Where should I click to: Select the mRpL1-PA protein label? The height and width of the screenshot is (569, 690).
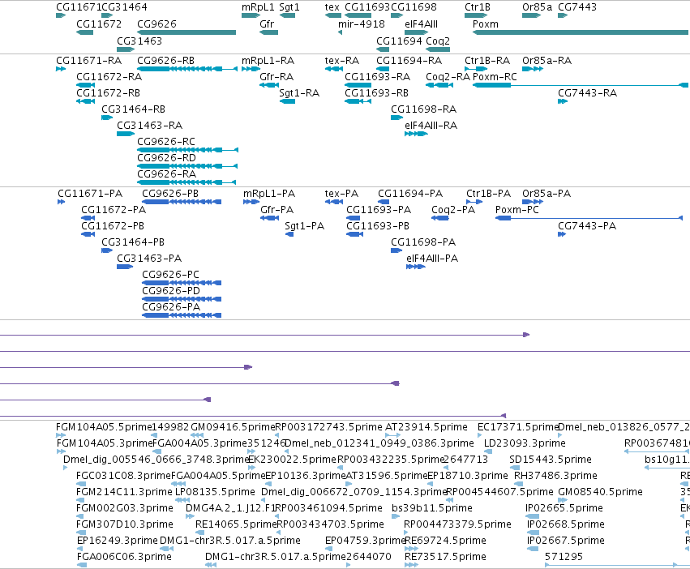click(269, 194)
